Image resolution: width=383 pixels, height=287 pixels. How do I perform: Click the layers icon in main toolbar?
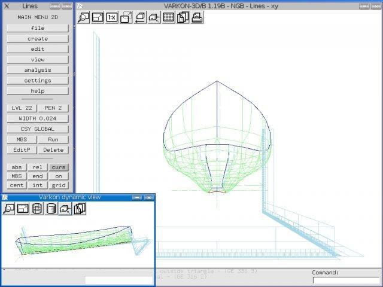click(183, 17)
